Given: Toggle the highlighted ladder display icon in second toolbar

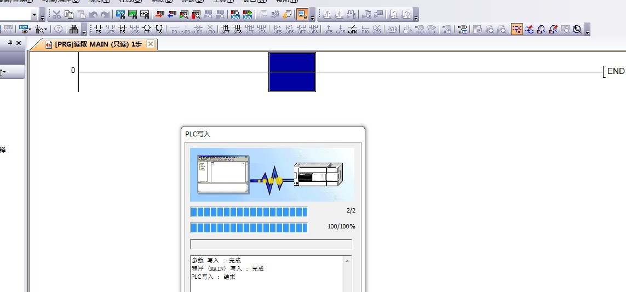Looking at the screenshot, I should click(x=516, y=30).
